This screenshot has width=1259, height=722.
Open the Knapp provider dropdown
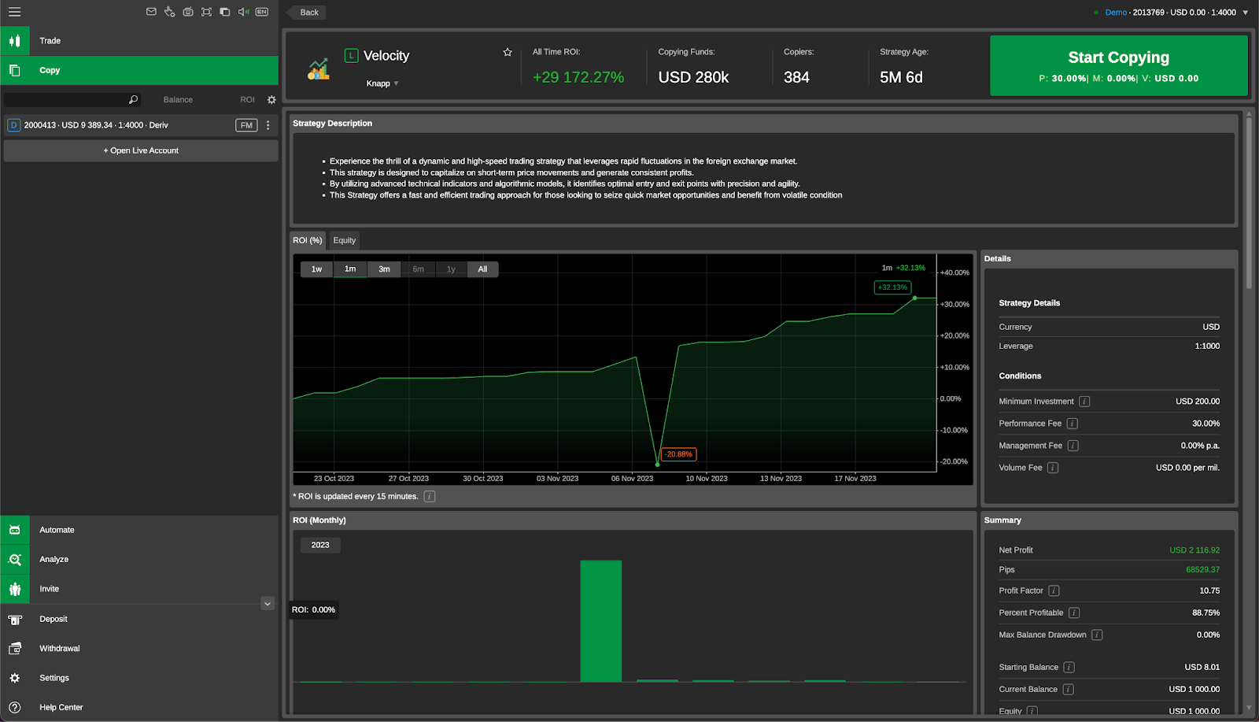pyautogui.click(x=382, y=83)
